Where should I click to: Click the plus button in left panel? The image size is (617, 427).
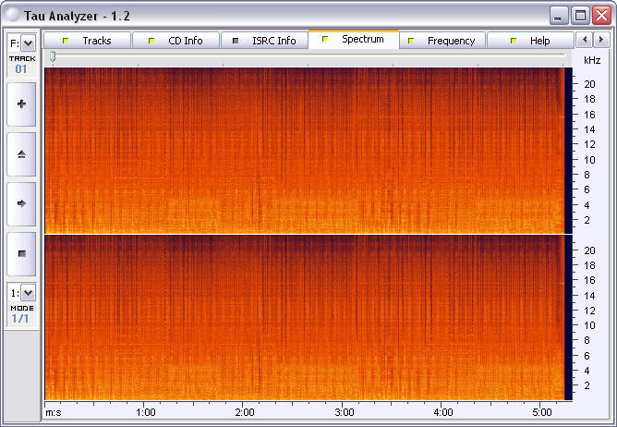21,104
